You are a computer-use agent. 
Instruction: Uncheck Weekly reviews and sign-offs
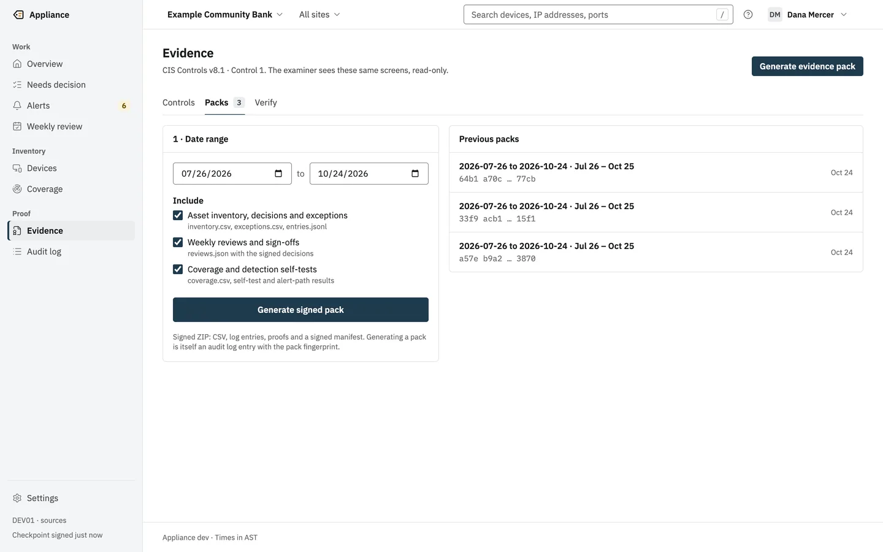178,242
